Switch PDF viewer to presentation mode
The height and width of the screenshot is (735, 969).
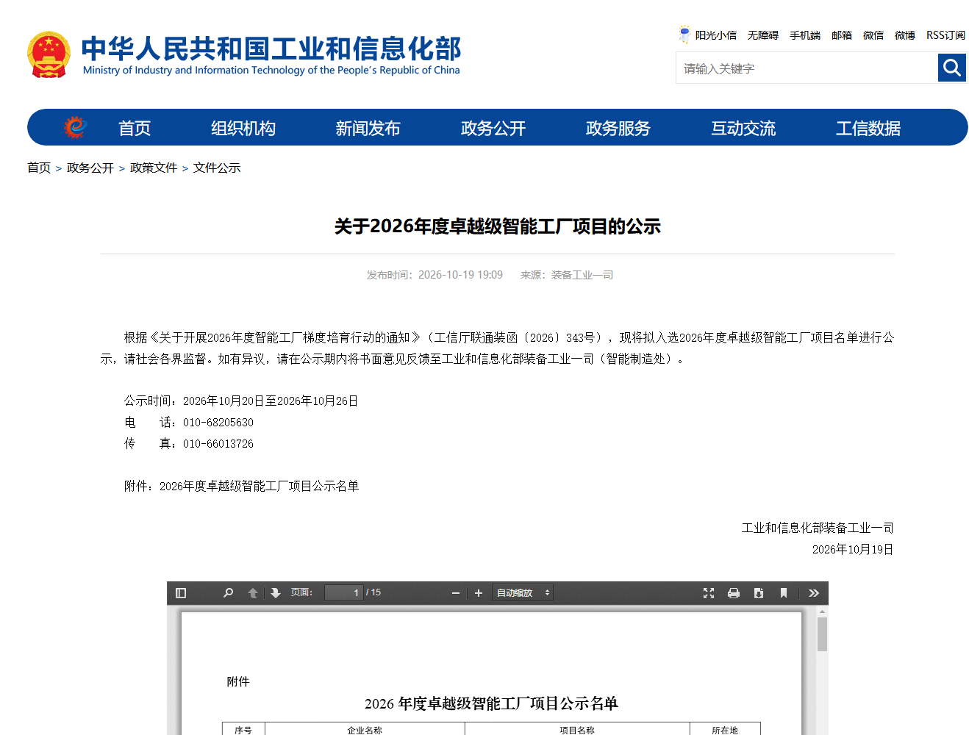(709, 593)
